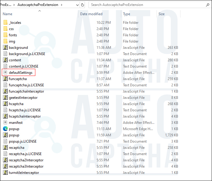
Task: Open the img folder icon
Action: (x=5, y=41)
